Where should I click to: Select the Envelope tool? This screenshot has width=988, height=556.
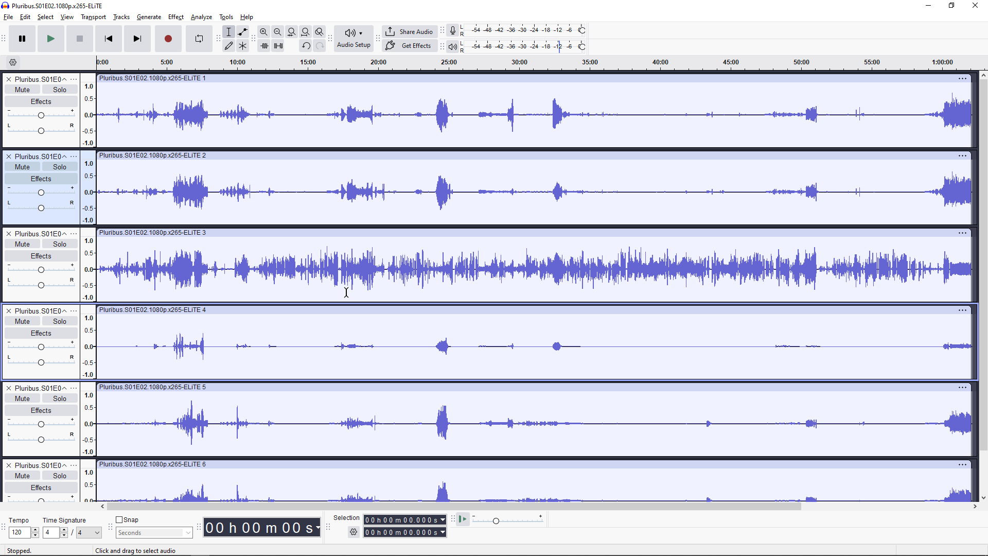243,32
